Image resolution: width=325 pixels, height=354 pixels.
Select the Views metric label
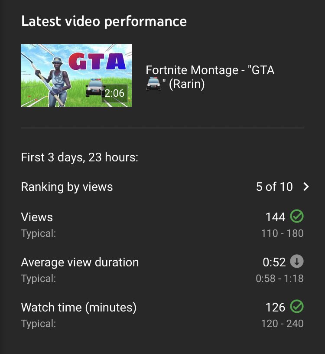(37, 217)
